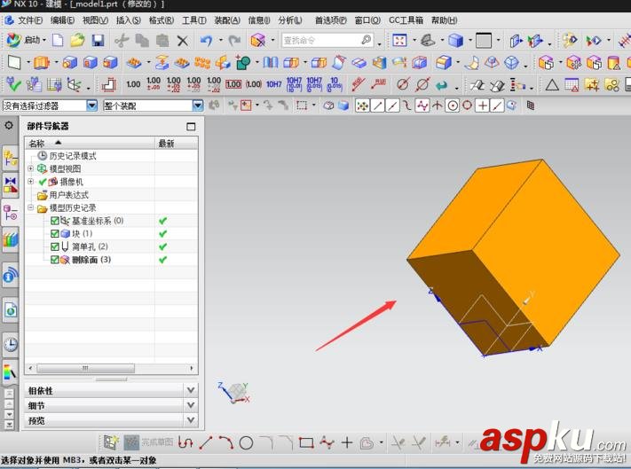Click the blue cube shaded rendering icon
Viewport: 631px width, 469px height.
(x=455, y=40)
